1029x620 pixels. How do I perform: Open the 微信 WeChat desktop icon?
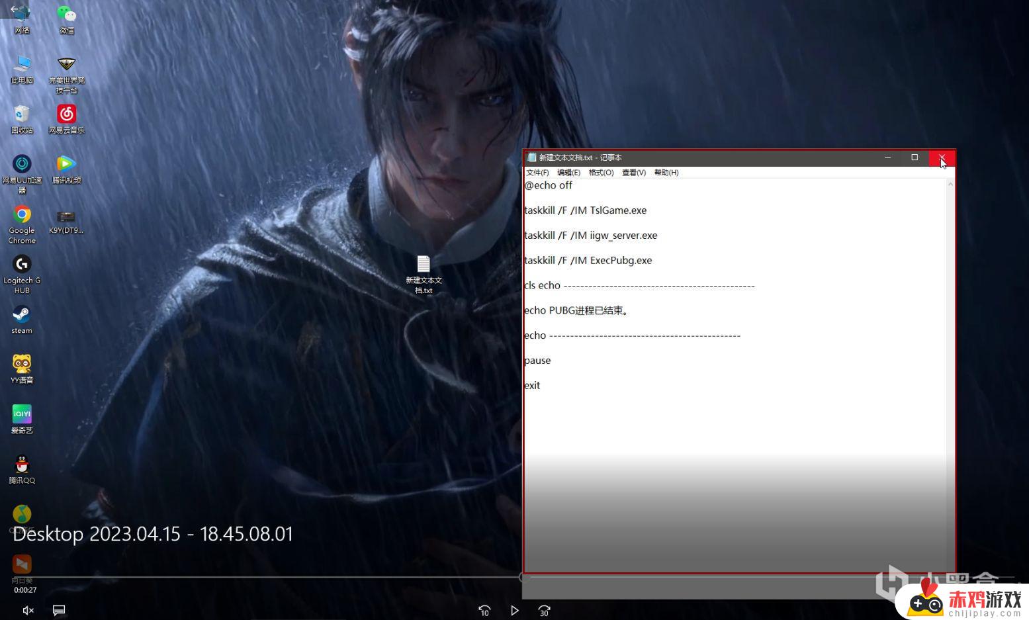[66, 19]
